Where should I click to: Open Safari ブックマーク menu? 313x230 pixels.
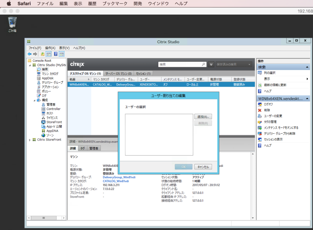(115, 3)
